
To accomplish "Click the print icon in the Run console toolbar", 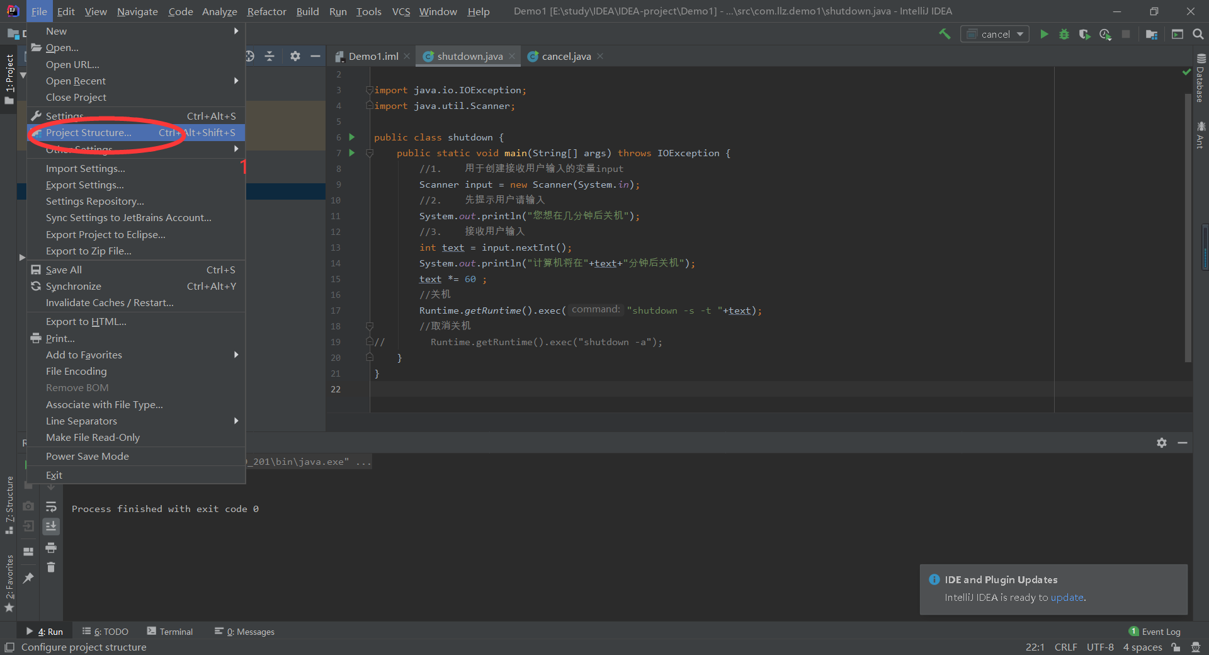I will click(51, 547).
